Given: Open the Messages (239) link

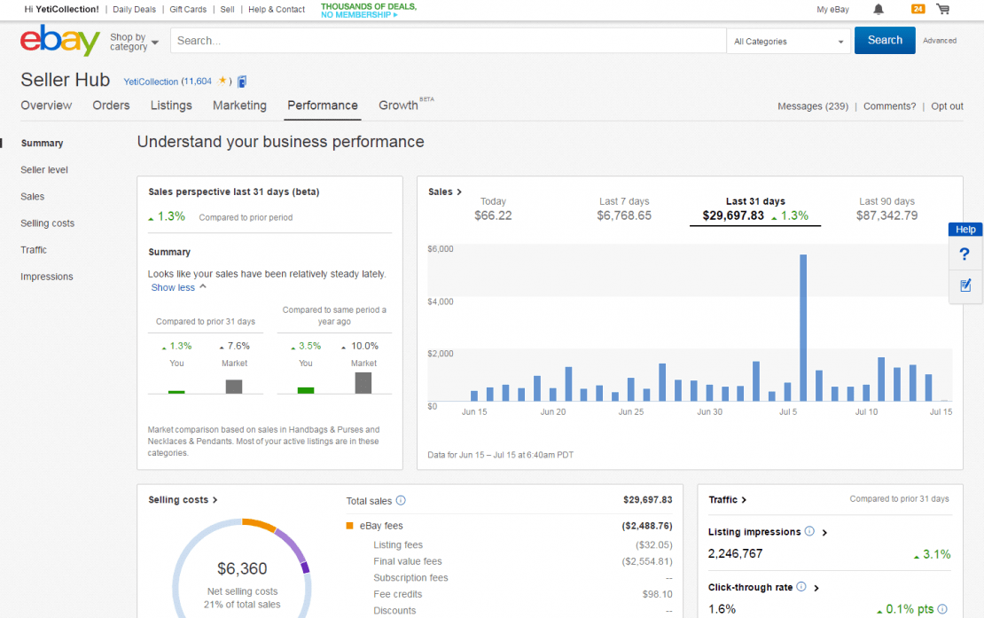Looking at the screenshot, I should point(812,106).
